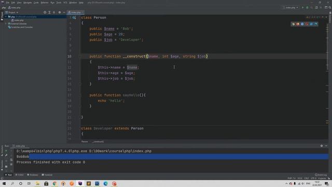332x187 pixels.
Task: Fold the __construct method in gutter
Action: 80,57
